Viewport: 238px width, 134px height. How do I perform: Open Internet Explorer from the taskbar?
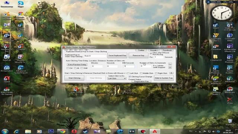click(16, 131)
